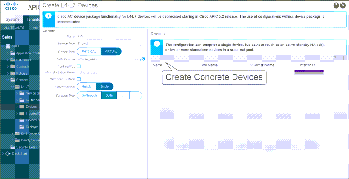Enable the Promiscuous Mode checkbox

click(79, 79)
